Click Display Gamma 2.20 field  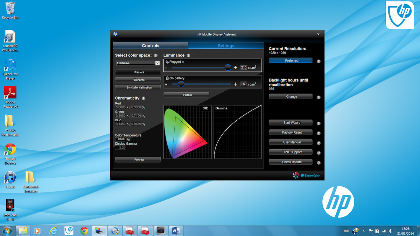pos(120,148)
